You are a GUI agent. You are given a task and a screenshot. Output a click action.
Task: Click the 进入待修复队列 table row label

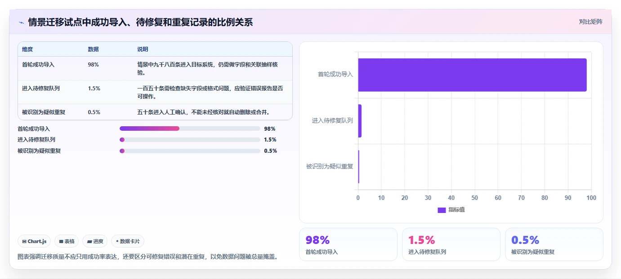pos(41,89)
